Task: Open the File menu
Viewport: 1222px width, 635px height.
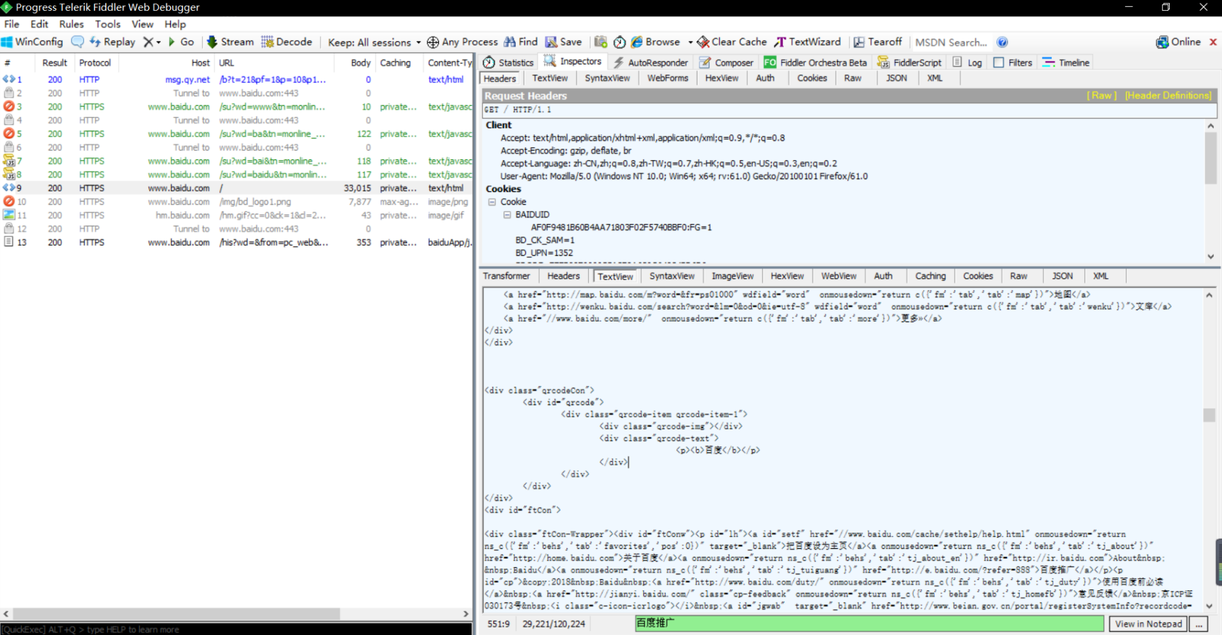Action: tap(12, 24)
